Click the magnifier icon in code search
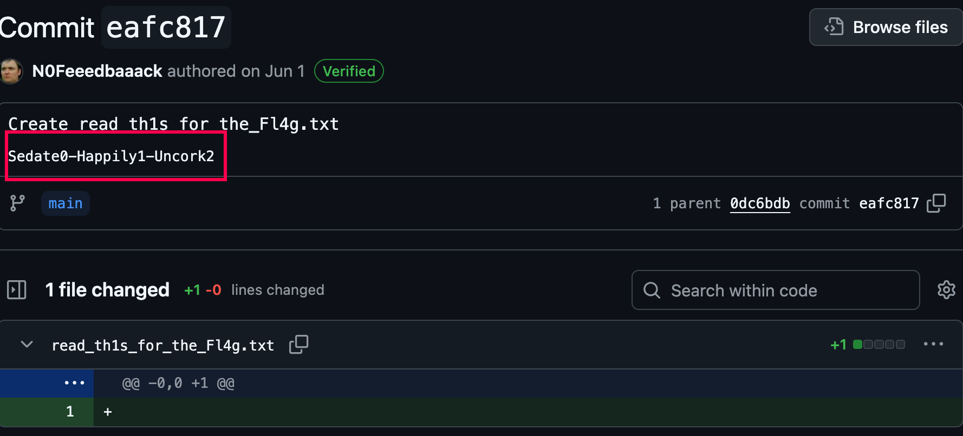The height and width of the screenshot is (436, 963). 652,290
